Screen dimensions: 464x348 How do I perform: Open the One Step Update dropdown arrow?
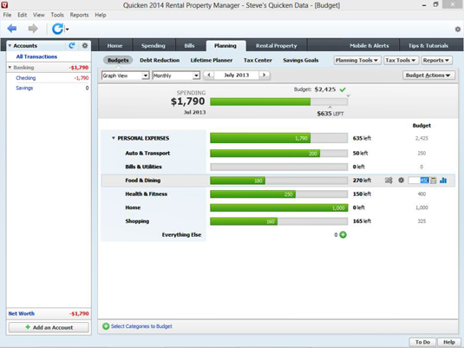pyautogui.click(x=68, y=30)
